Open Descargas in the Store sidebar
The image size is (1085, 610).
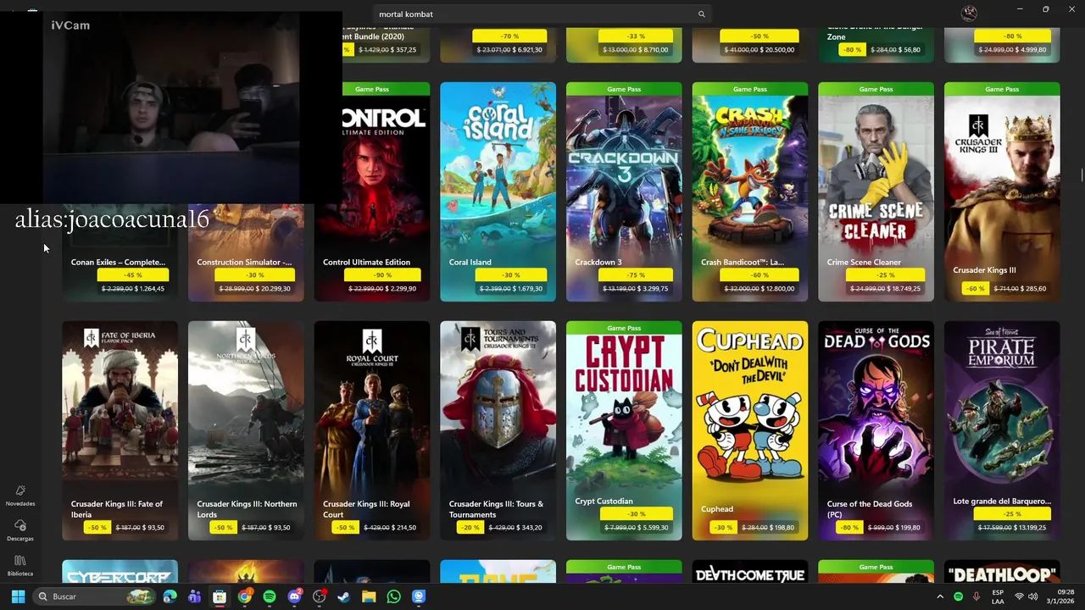[x=20, y=531]
